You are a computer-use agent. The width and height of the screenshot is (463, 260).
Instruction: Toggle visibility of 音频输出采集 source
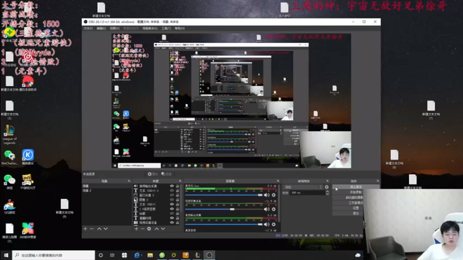pyautogui.click(x=172, y=186)
